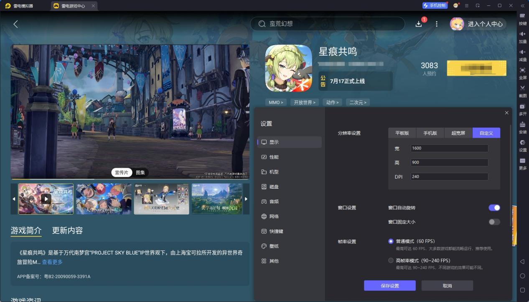Click emulator account face icon in title bar
Screen dimensions: 529x302
coord(456,5)
